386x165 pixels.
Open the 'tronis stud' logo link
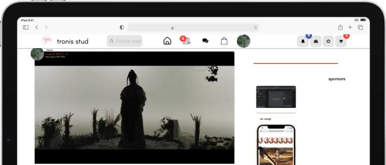coord(65,41)
